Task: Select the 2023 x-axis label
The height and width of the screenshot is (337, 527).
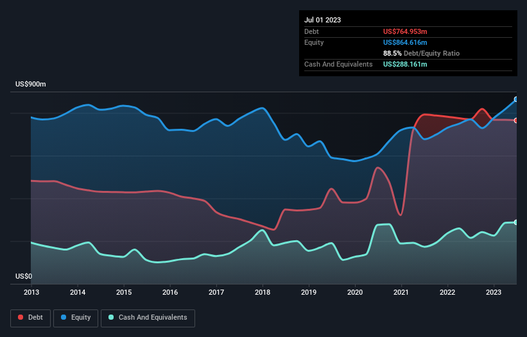Action: (494, 292)
